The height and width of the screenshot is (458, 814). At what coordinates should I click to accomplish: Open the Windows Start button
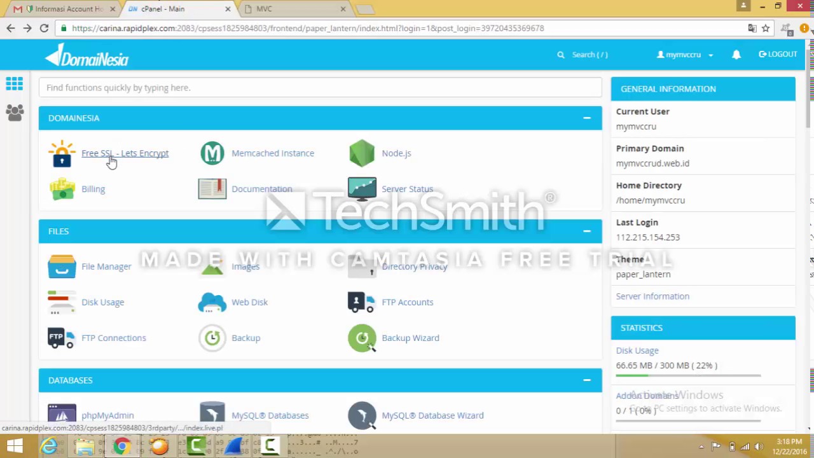[x=14, y=446]
